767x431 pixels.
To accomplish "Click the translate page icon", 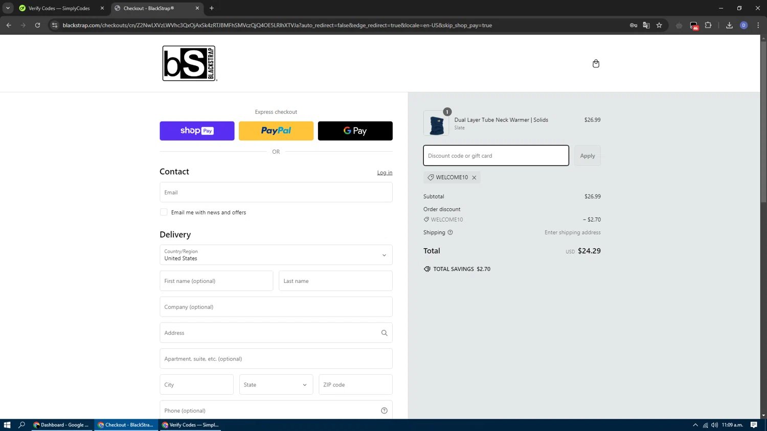I will pyautogui.click(x=646, y=25).
